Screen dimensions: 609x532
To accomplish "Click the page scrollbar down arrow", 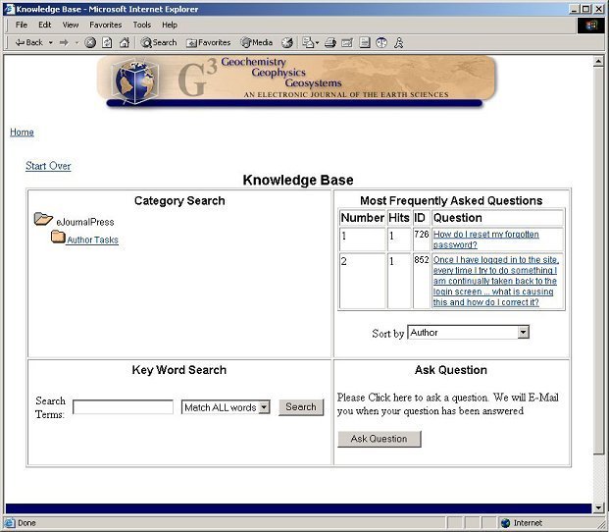I will click(x=599, y=507).
